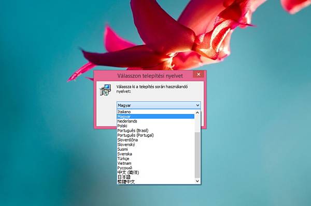Screen dimensions: 311x206
Task: Pick Slovenščina from the dropdown list
Action: tap(155, 140)
